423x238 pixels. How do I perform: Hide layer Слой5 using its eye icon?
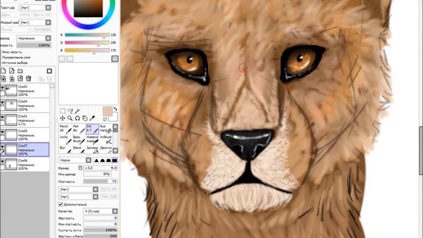tap(3, 132)
